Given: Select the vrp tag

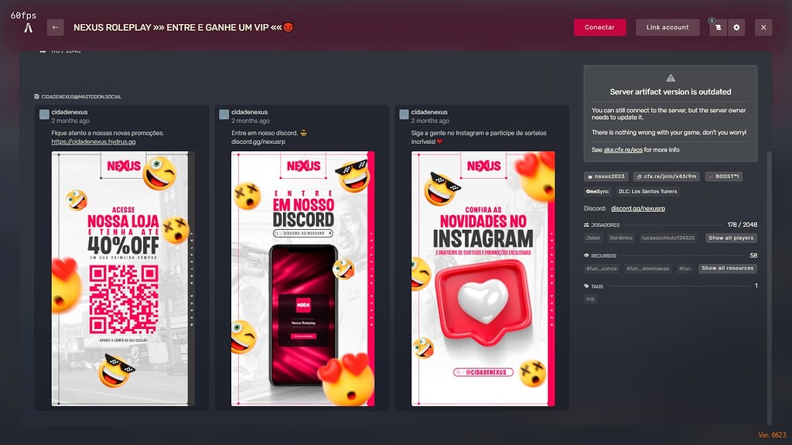Looking at the screenshot, I should click(590, 299).
